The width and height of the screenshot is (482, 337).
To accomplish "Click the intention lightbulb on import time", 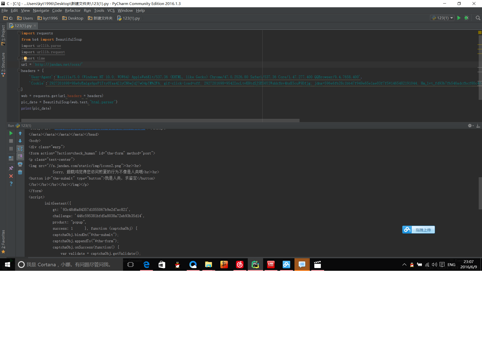I will (25, 58).
